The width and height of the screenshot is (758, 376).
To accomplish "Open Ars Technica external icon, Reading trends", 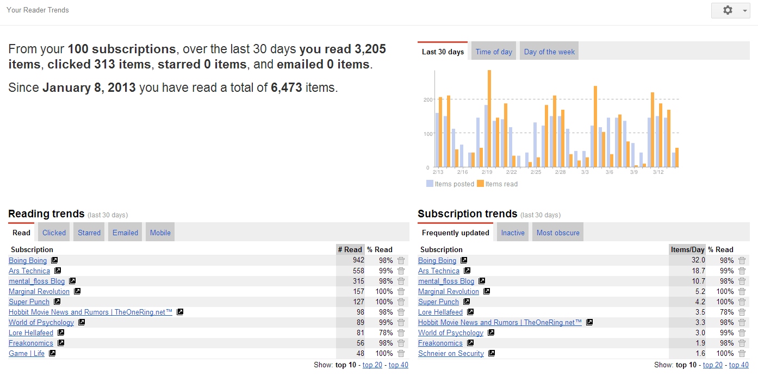I will pos(58,271).
